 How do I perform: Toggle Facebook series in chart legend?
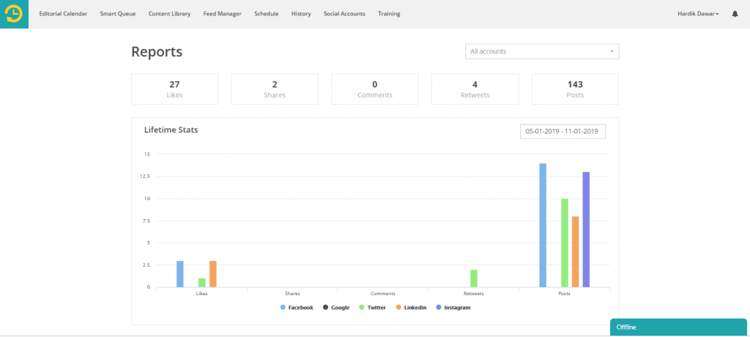click(x=297, y=307)
